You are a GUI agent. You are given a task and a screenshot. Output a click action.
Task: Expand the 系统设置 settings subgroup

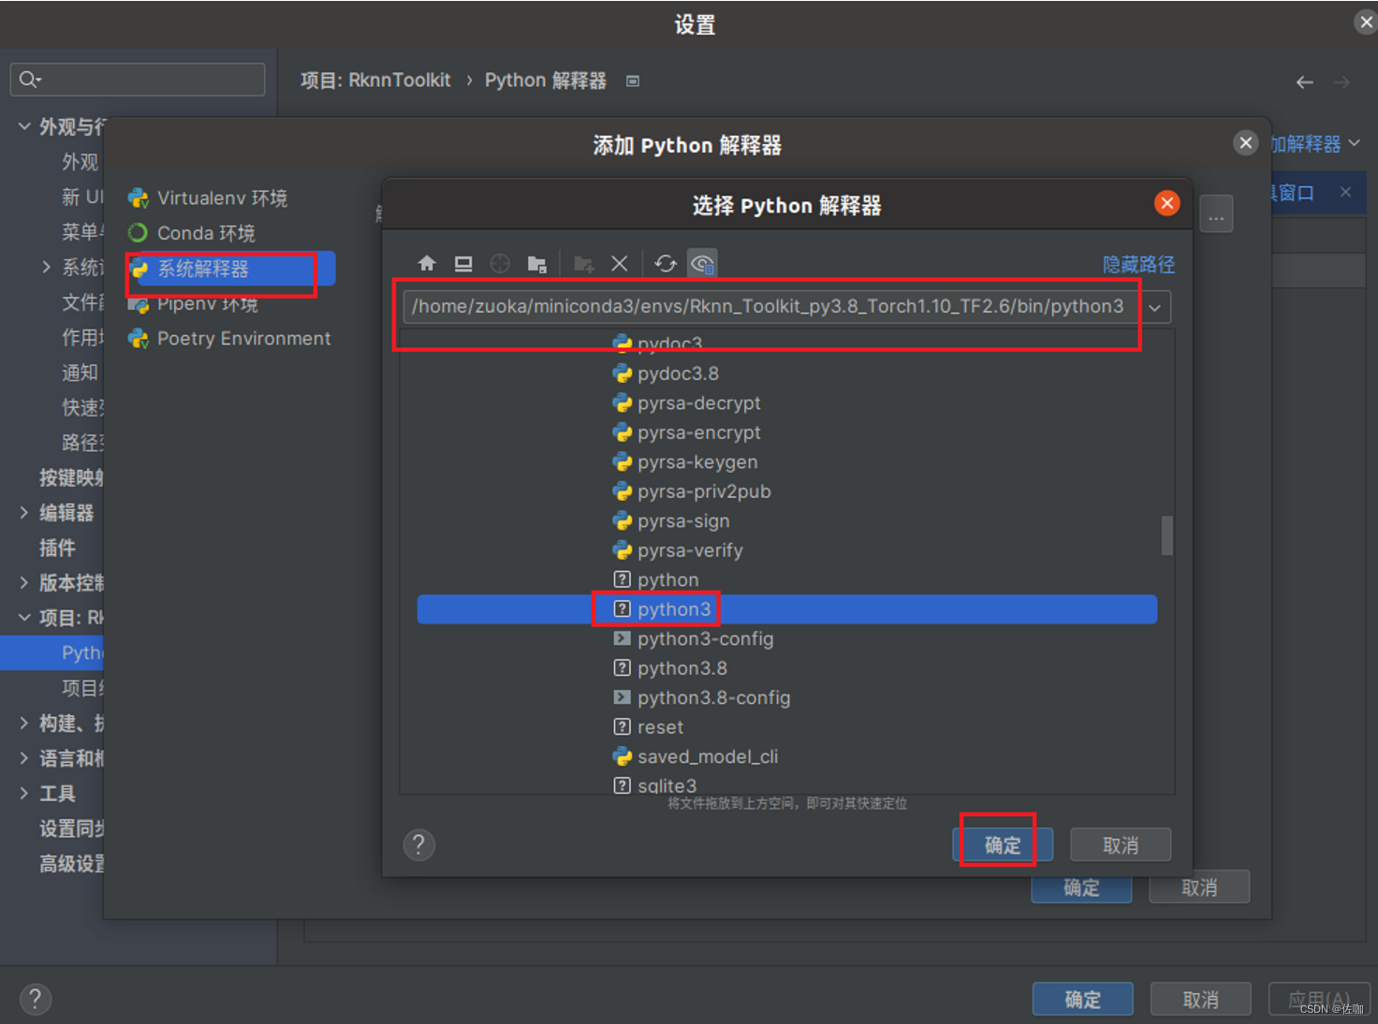[47, 267]
